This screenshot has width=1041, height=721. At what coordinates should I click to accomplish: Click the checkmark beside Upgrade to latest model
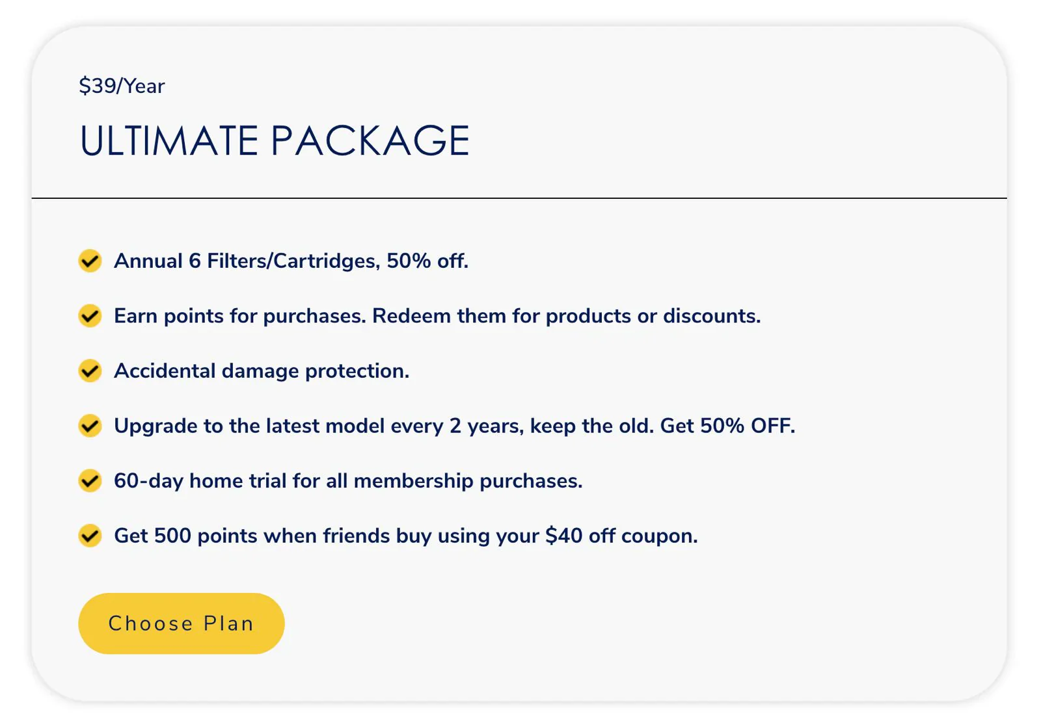(90, 426)
